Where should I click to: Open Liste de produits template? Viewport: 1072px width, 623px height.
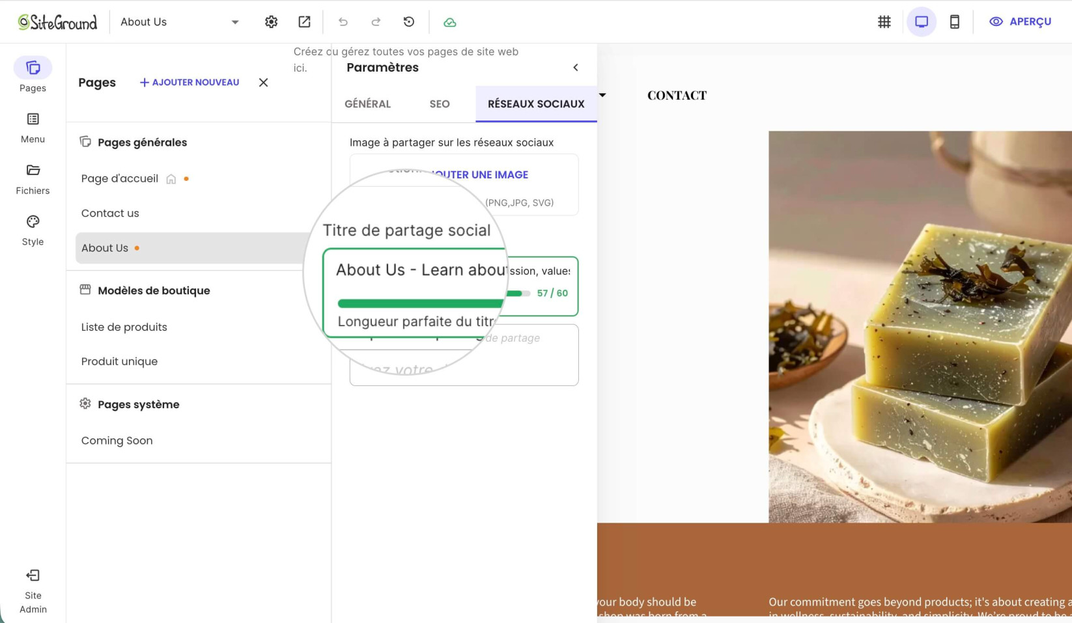(x=124, y=327)
